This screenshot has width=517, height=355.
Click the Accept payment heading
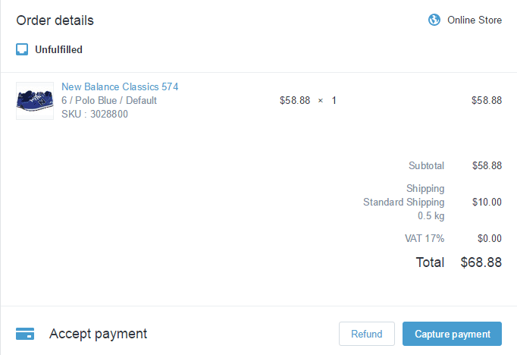(x=98, y=334)
